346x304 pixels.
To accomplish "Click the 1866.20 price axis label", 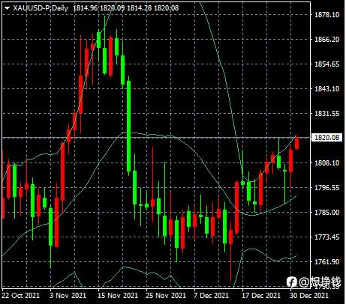I will click(326, 40).
